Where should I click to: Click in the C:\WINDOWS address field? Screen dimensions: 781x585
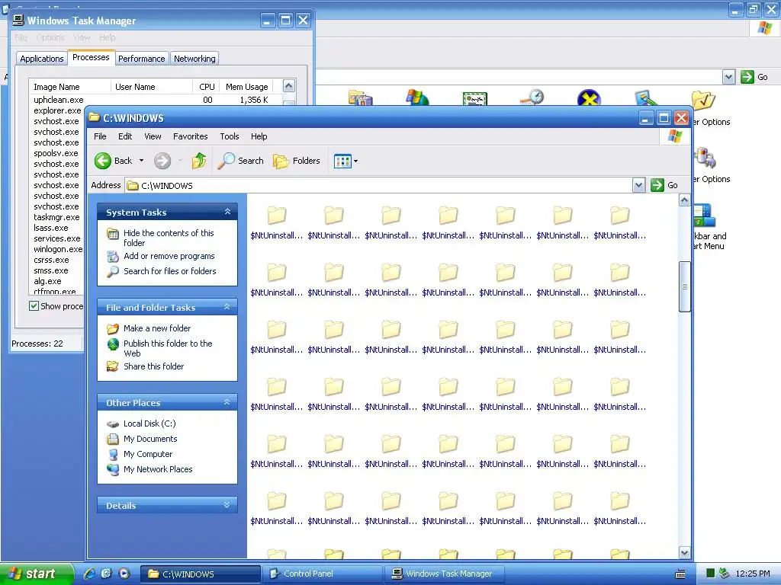tap(378, 186)
